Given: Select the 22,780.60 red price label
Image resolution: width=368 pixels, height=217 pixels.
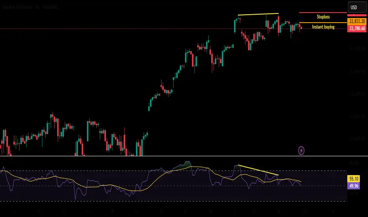Looking at the screenshot, I should click(x=357, y=28).
